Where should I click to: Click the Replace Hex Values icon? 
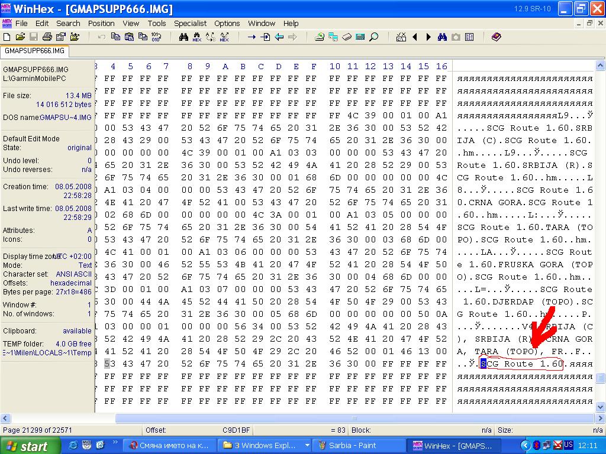click(224, 37)
